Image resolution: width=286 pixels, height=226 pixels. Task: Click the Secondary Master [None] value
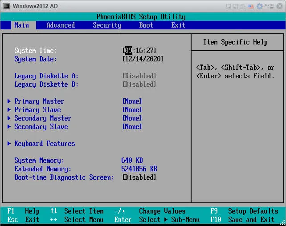132,118
